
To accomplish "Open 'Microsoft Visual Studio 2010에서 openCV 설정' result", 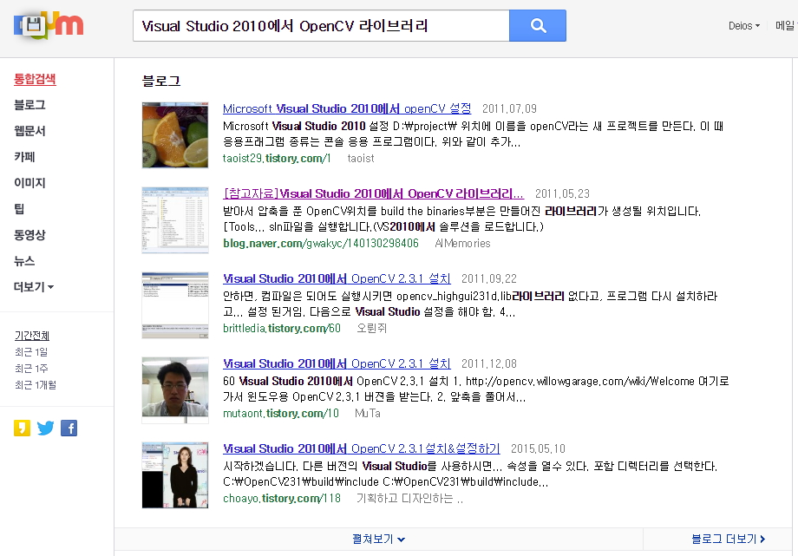I will pyautogui.click(x=347, y=108).
